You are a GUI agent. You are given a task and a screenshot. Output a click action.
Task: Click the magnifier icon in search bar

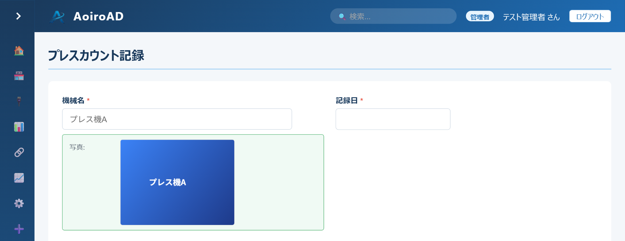pyautogui.click(x=342, y=17)
